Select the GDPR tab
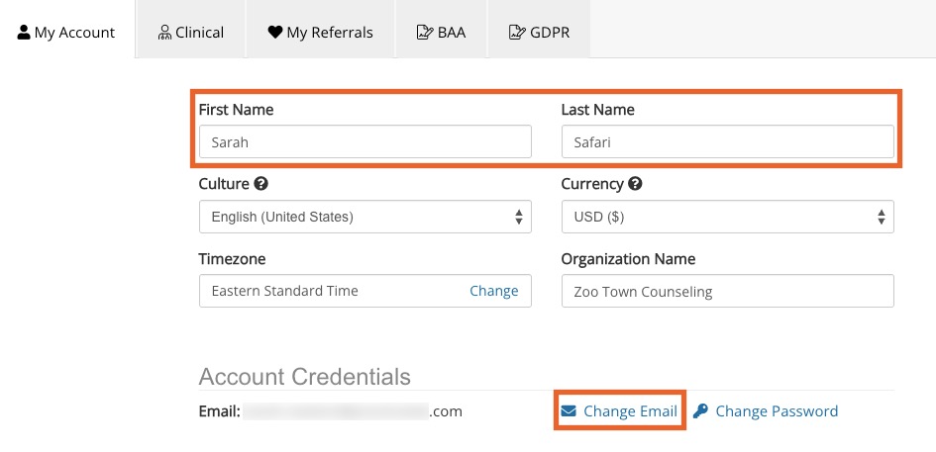 click(x=539, y=33)
